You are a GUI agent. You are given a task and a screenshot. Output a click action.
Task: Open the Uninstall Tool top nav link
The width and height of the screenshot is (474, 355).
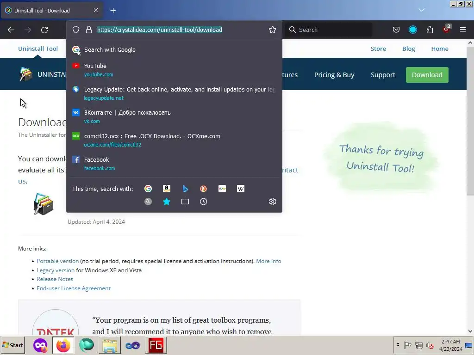38,49
